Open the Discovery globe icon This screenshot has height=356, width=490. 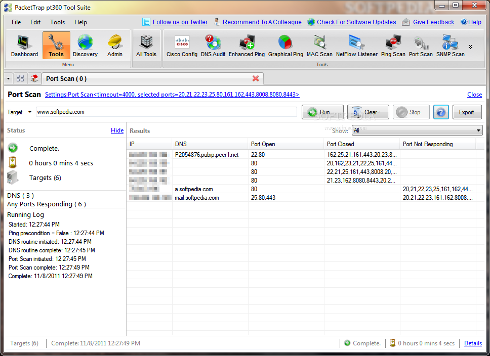point(85,46)
